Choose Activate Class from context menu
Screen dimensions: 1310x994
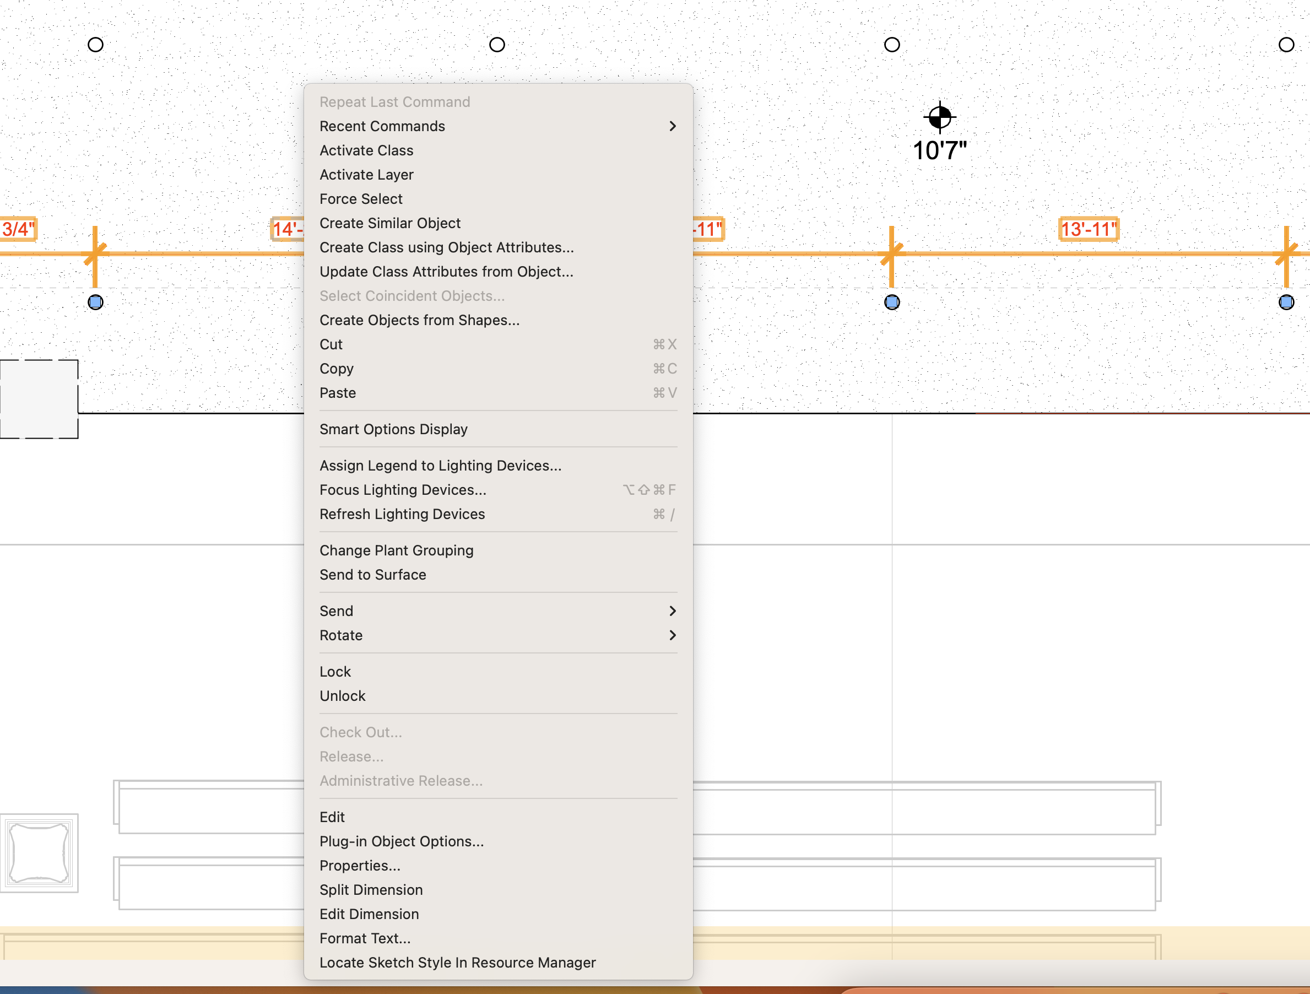coord(366,150)
